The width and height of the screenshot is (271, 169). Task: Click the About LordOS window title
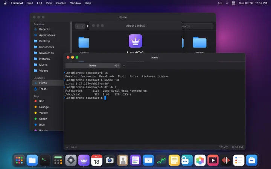pos(135,26)
